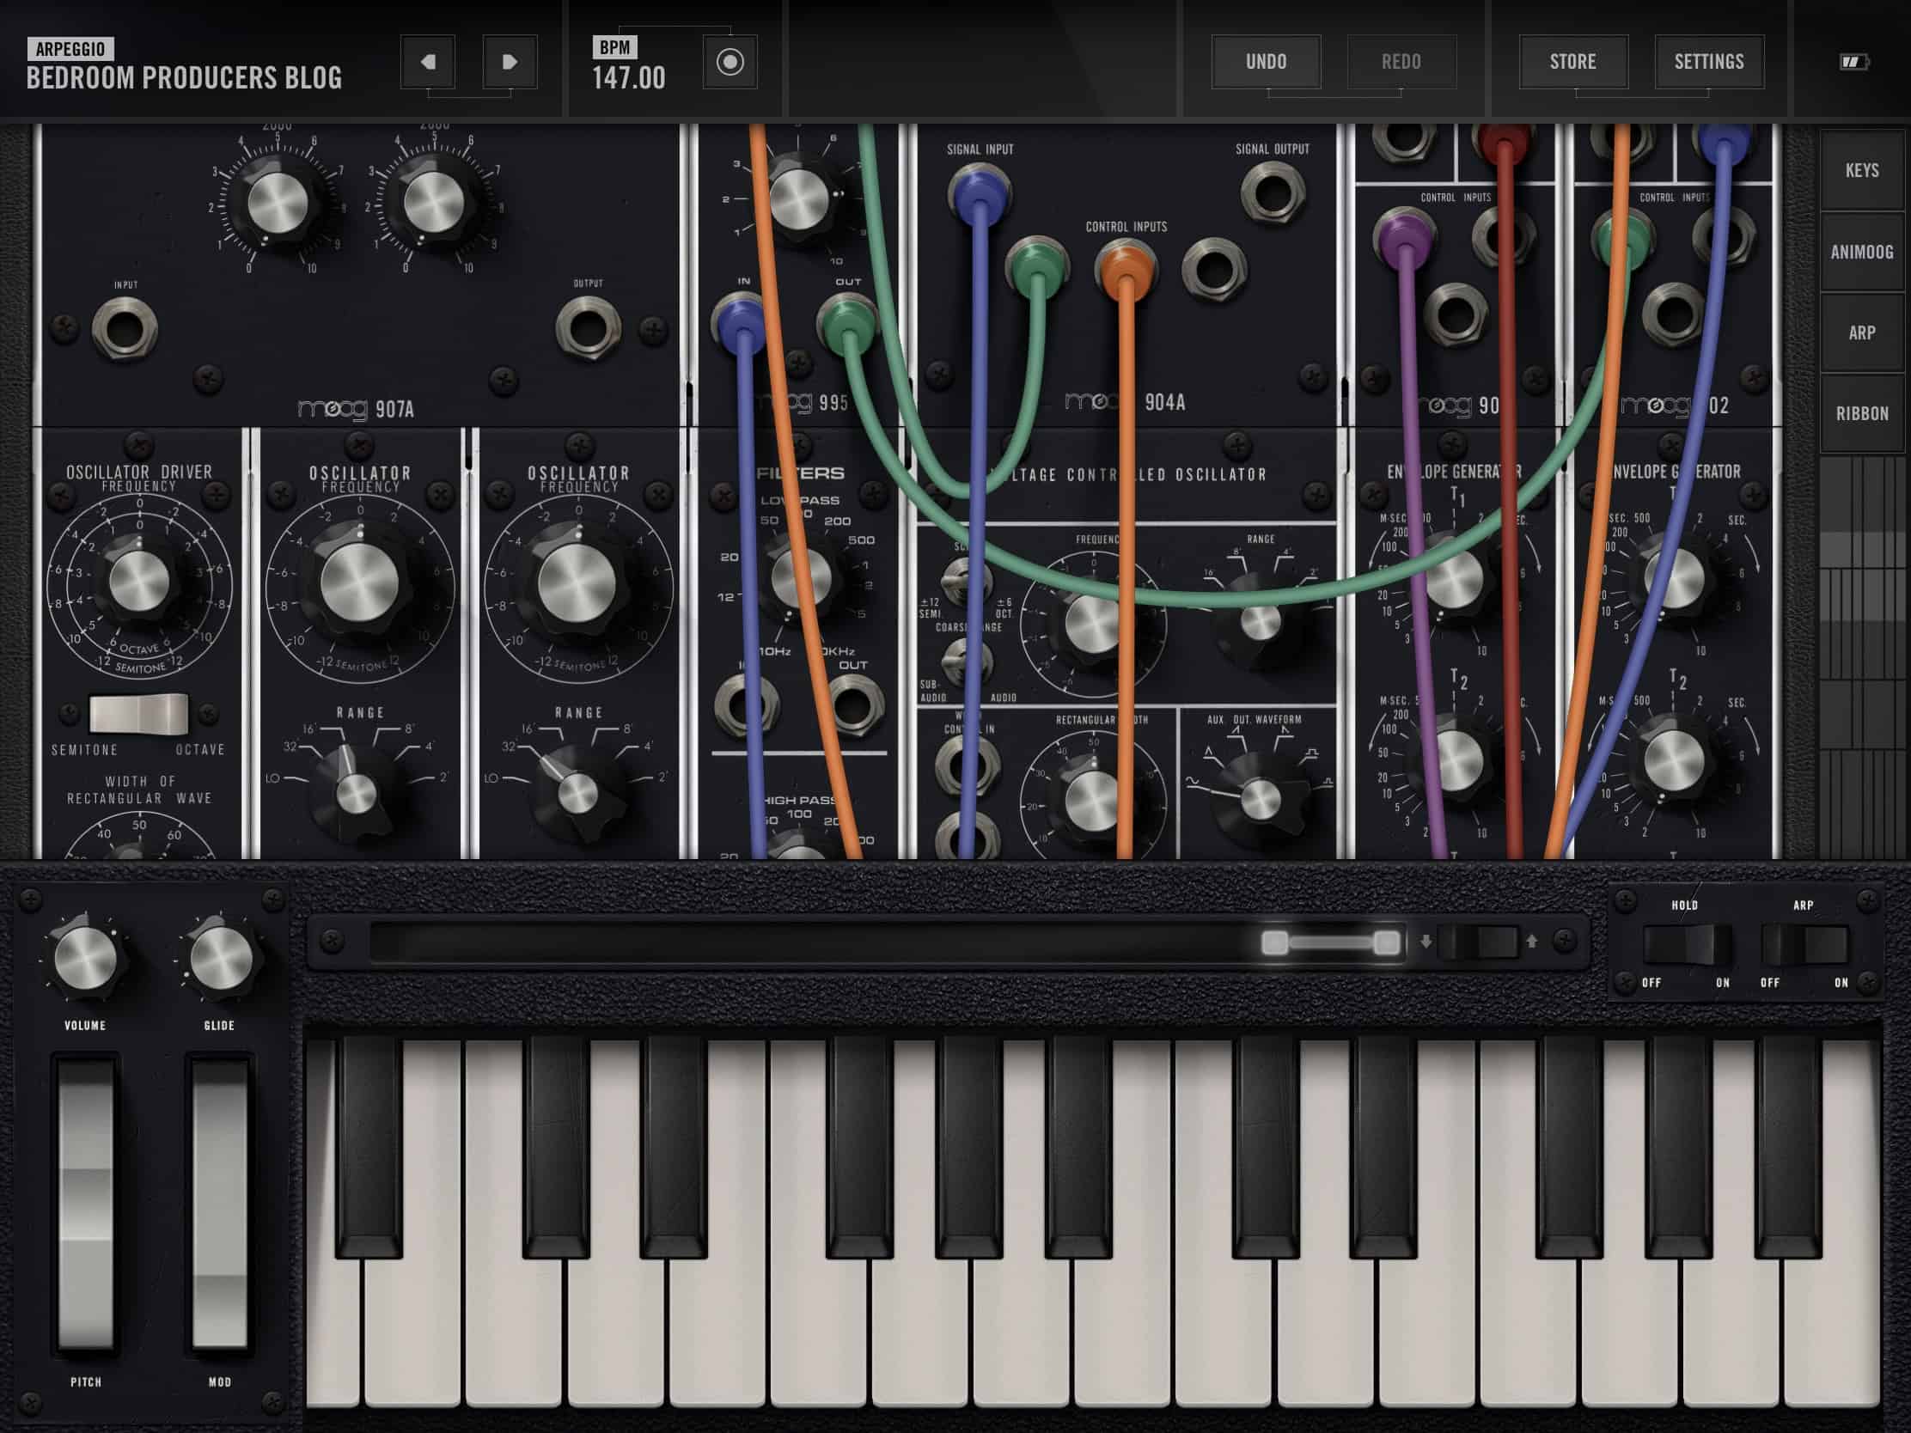Click the REDO button

pyautogui.click(x=1401, y=61)
